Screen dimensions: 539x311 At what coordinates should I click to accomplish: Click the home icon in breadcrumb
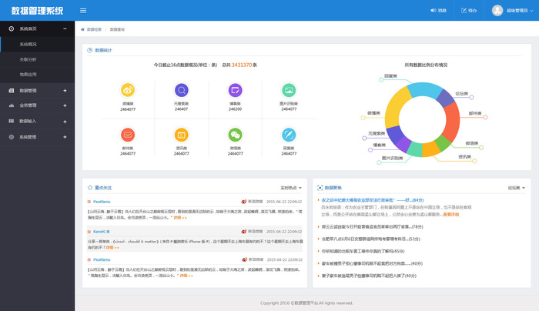click(x=82, y=29)
